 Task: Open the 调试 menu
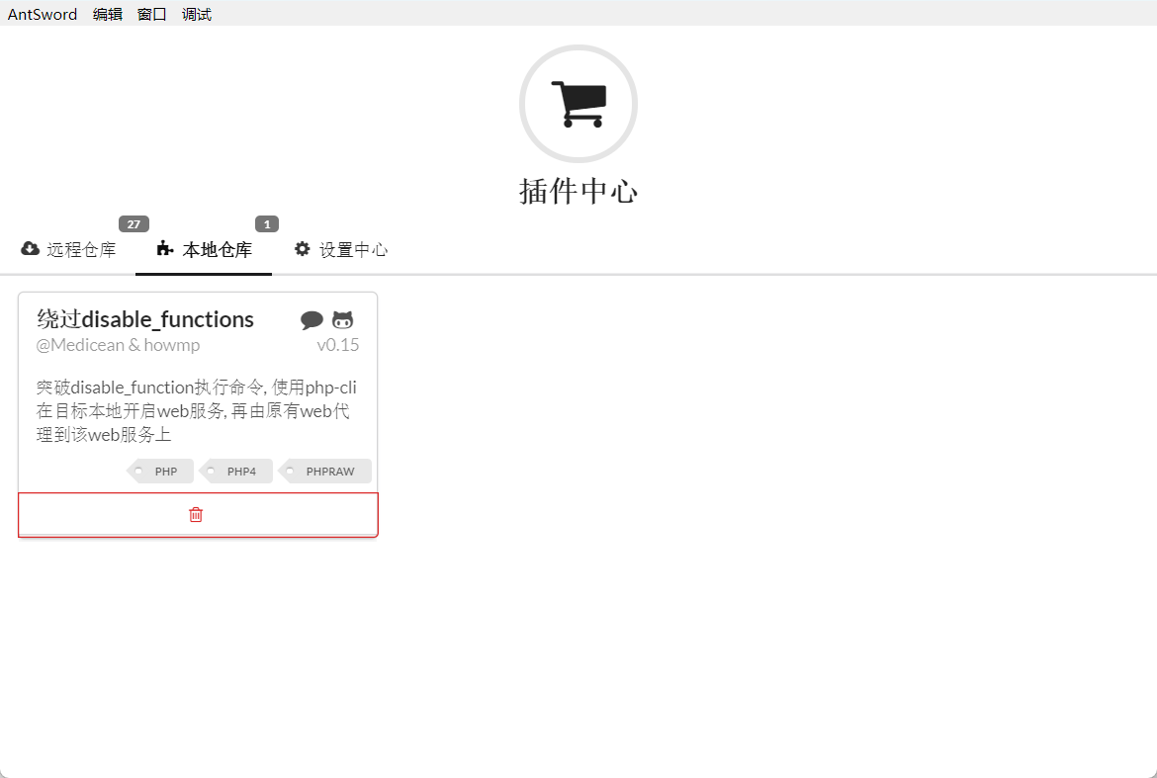click(196, 14)
